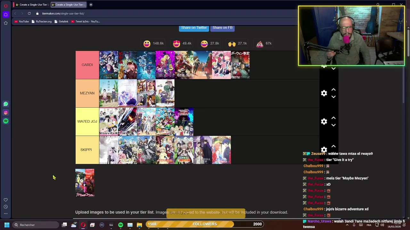The image size is (410, 230).
Task: React with heart-eyes emoji 49.4k
Action: [182, 43]
